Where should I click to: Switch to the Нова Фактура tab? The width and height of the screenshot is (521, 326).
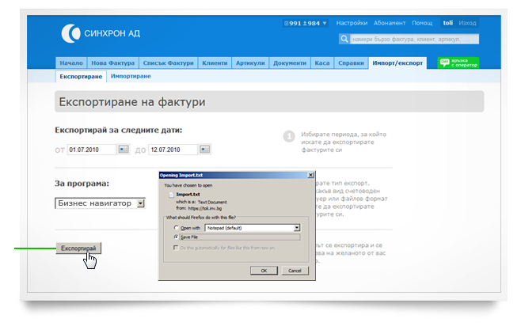tap(114, 63)
